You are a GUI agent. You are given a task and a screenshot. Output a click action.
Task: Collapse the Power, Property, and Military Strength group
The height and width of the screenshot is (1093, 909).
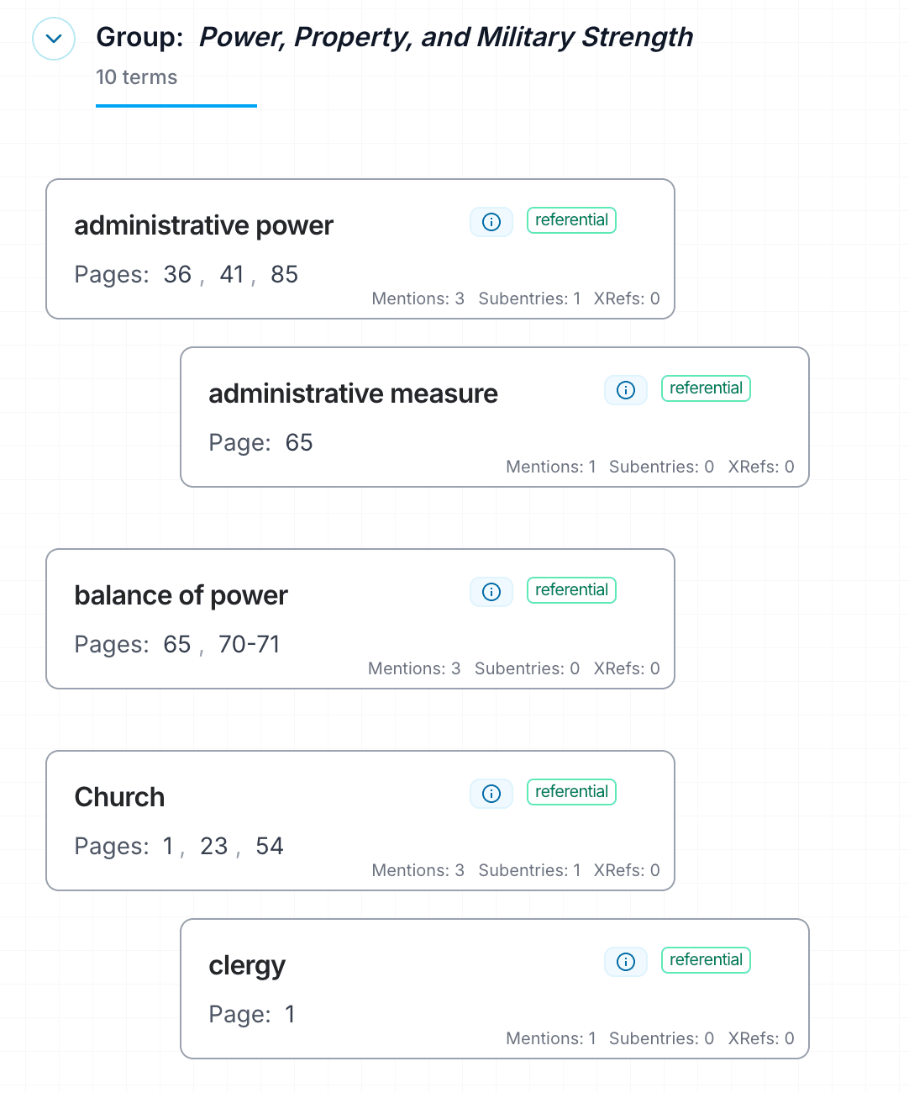[x=53, y=39]
